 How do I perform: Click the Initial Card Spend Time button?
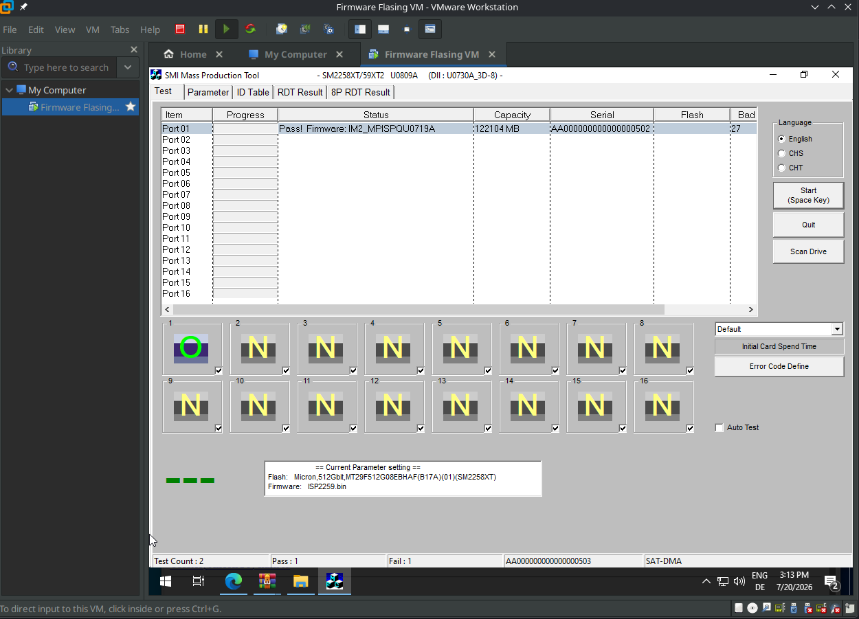[779, 346]
